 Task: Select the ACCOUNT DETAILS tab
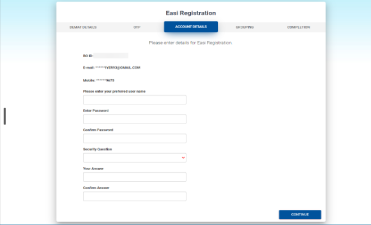tap(191, 27)
